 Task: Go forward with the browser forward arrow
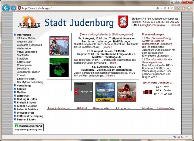pos(13,8)
